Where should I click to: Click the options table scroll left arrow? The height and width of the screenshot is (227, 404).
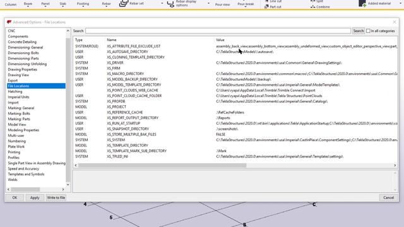(x=76, y=165)
